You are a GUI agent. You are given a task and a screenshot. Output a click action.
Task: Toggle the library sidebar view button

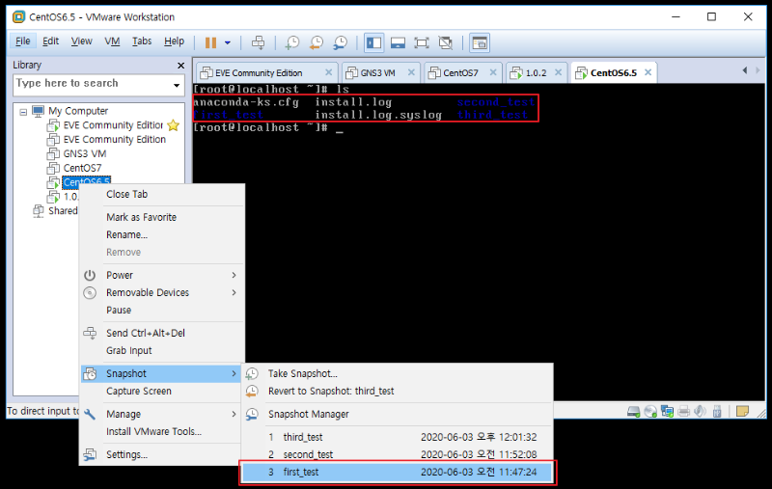(373, 42)
